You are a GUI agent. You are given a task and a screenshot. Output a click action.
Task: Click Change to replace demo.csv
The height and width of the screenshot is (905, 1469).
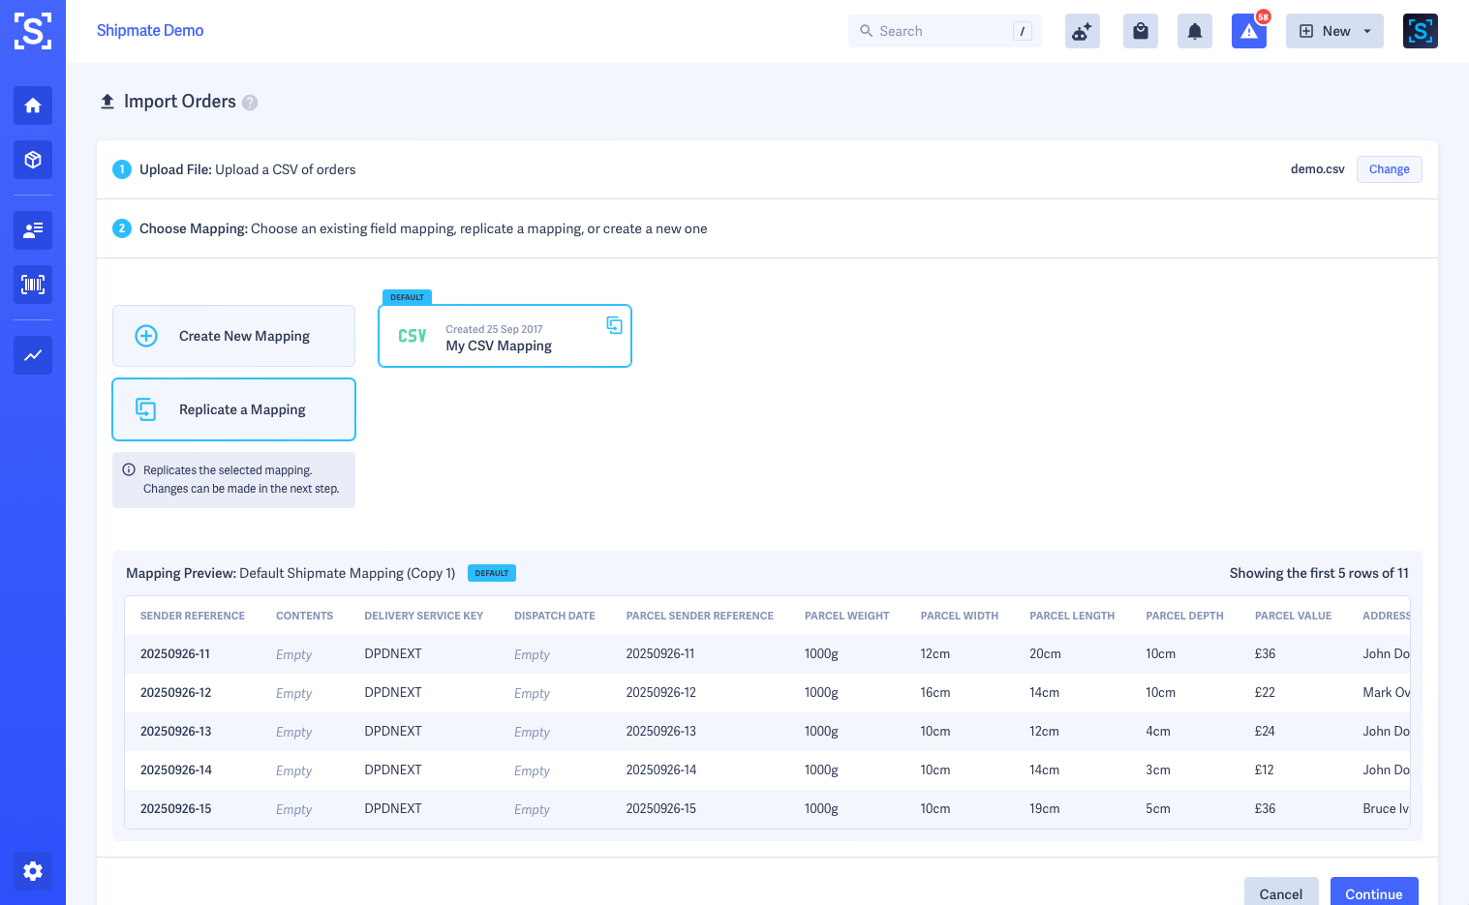(1389, 169)
